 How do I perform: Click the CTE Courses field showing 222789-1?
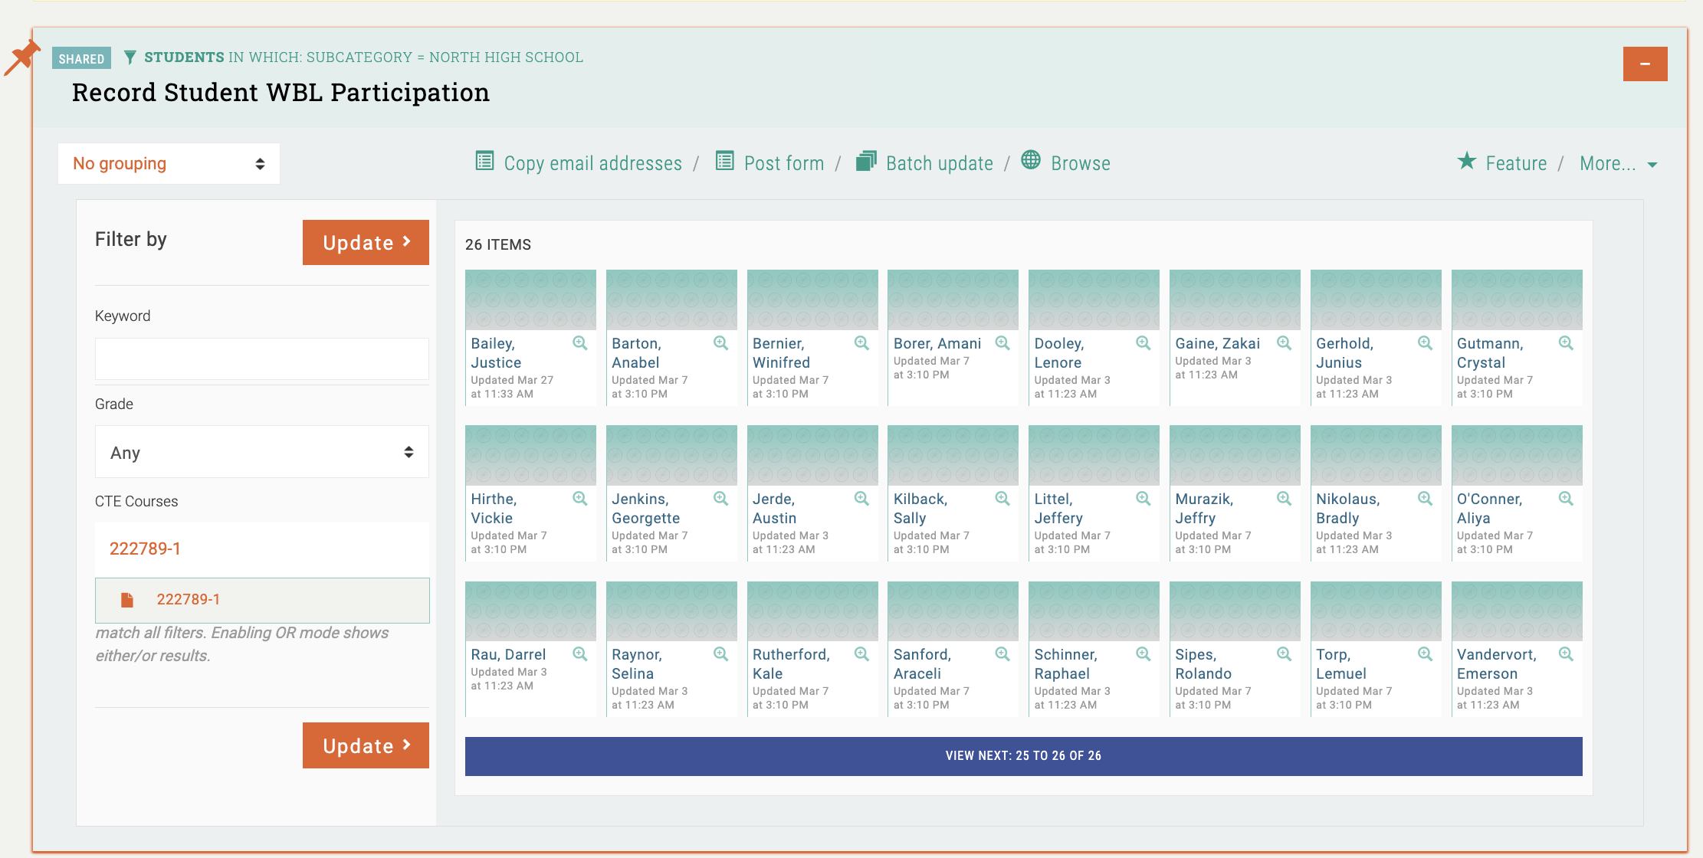261,549
